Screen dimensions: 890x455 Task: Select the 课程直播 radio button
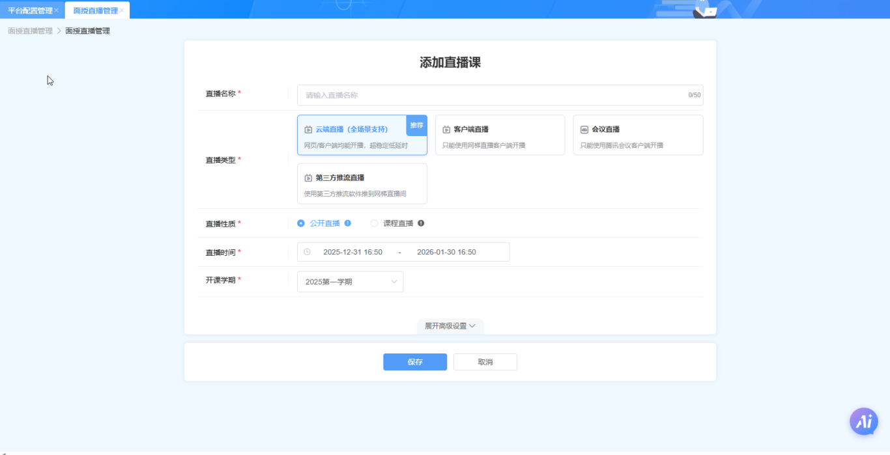(374, 223)
